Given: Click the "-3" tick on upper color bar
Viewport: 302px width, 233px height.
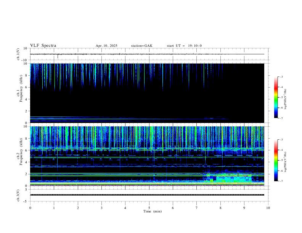Looking at the screenshot, I should [x=281, y=77].
